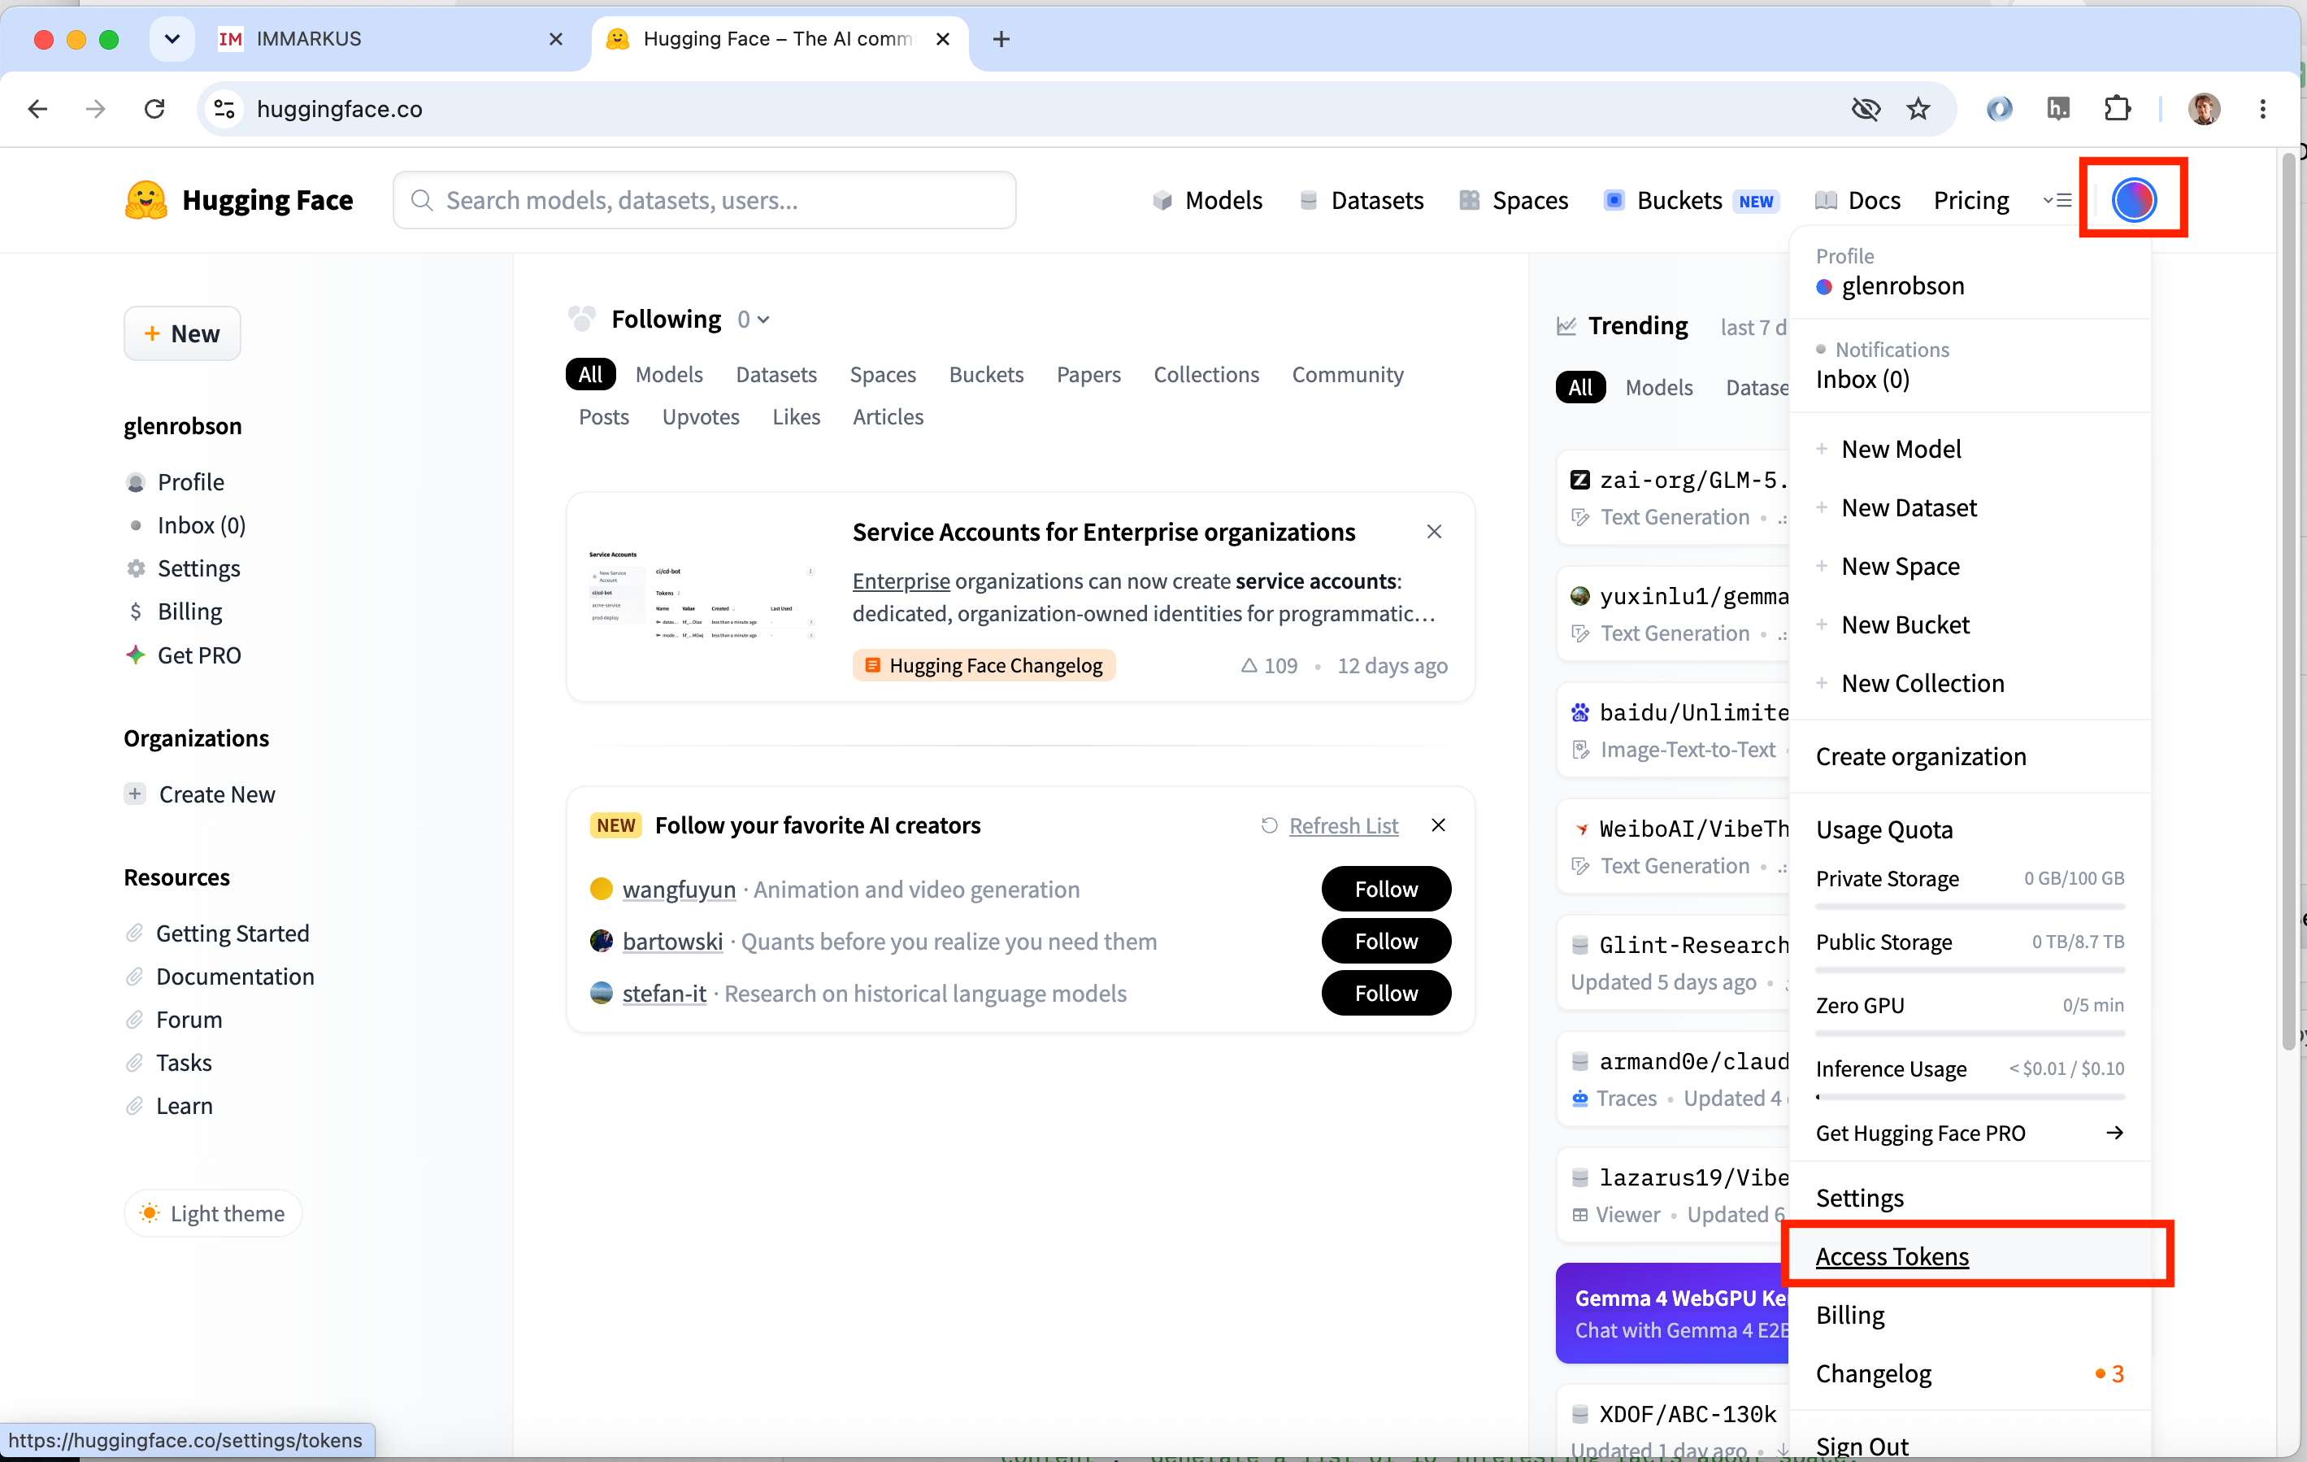The width and height of the screenshot is (2307, 1462).
Task: Click the page vertical scrollbar
Action: pyautogui.click(x=2287, y=602)
